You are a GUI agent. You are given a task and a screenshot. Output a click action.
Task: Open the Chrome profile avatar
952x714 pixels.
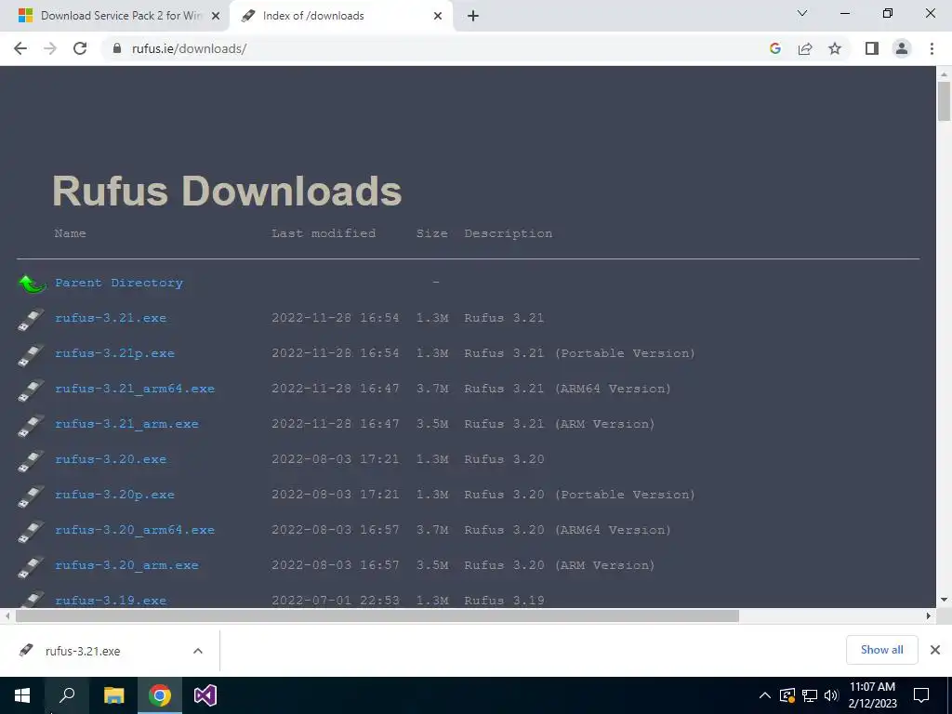(902, 48)
